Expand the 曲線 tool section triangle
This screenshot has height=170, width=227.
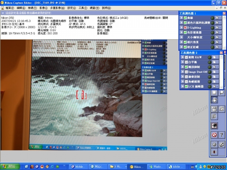tap(181, 18)
